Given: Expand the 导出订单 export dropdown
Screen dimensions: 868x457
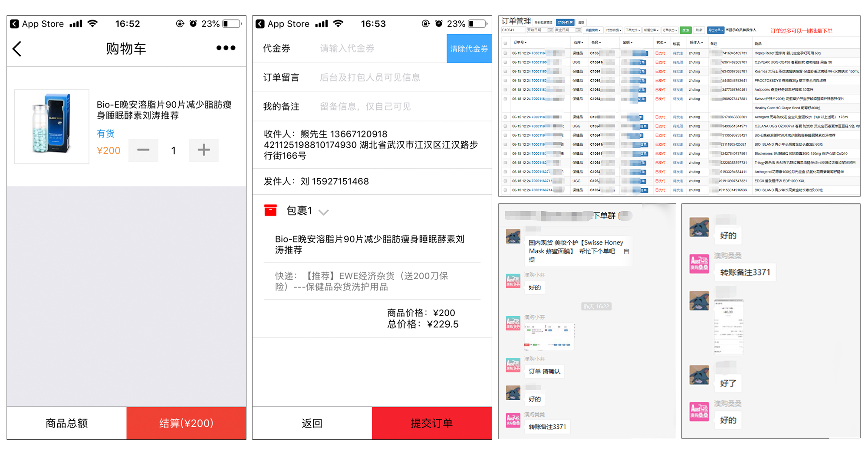Looking at the screenshot, I should point(715,30).
